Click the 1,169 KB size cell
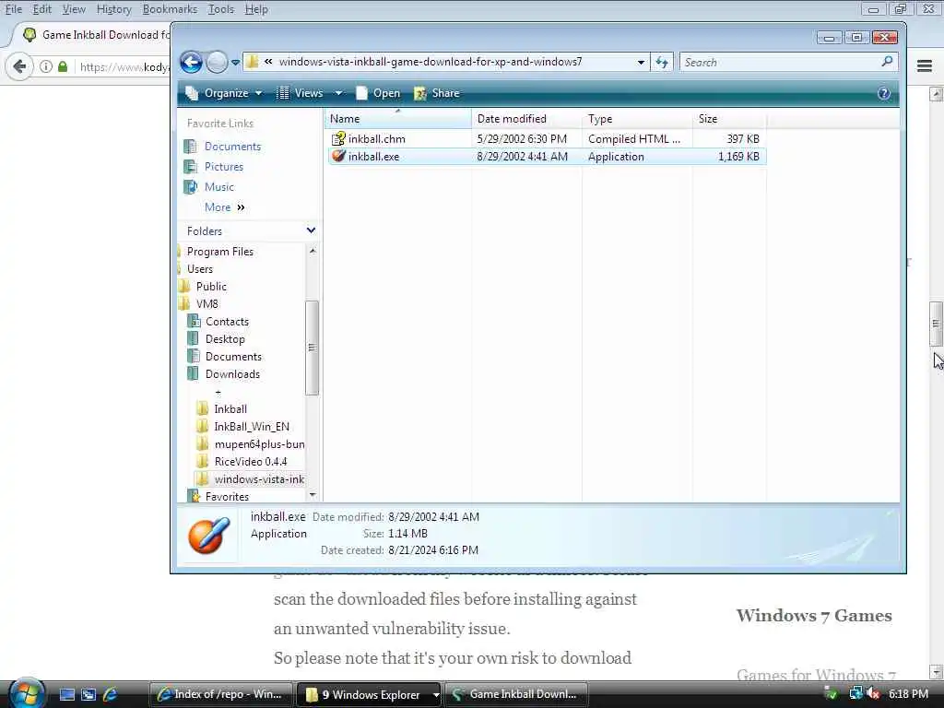The width and height of the screenshot is (944, 708). pos(738,157)
